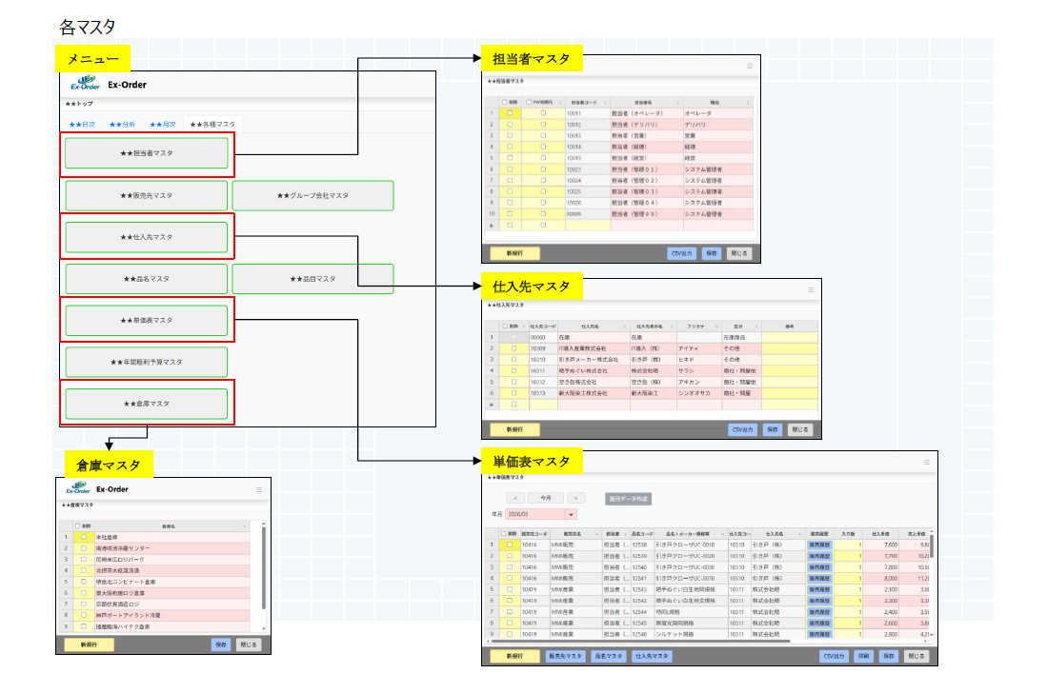Open hamburger menu in 倉庫マスタ window
Screen dimensions: 1047x674
point(259,489)
